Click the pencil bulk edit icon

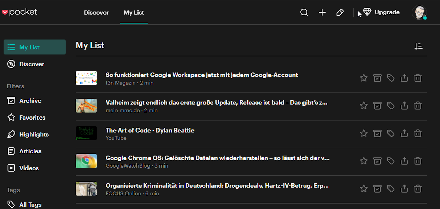click(x=340, y=13)
